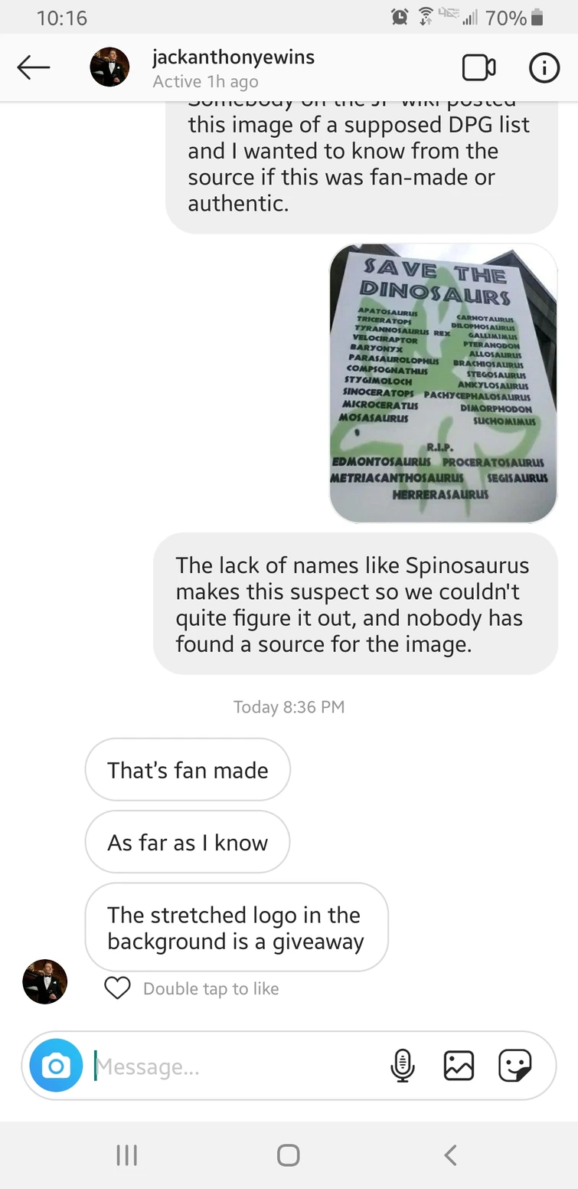Select the "As far as I know" message
Screen dimensions: 578x1189
188,842
